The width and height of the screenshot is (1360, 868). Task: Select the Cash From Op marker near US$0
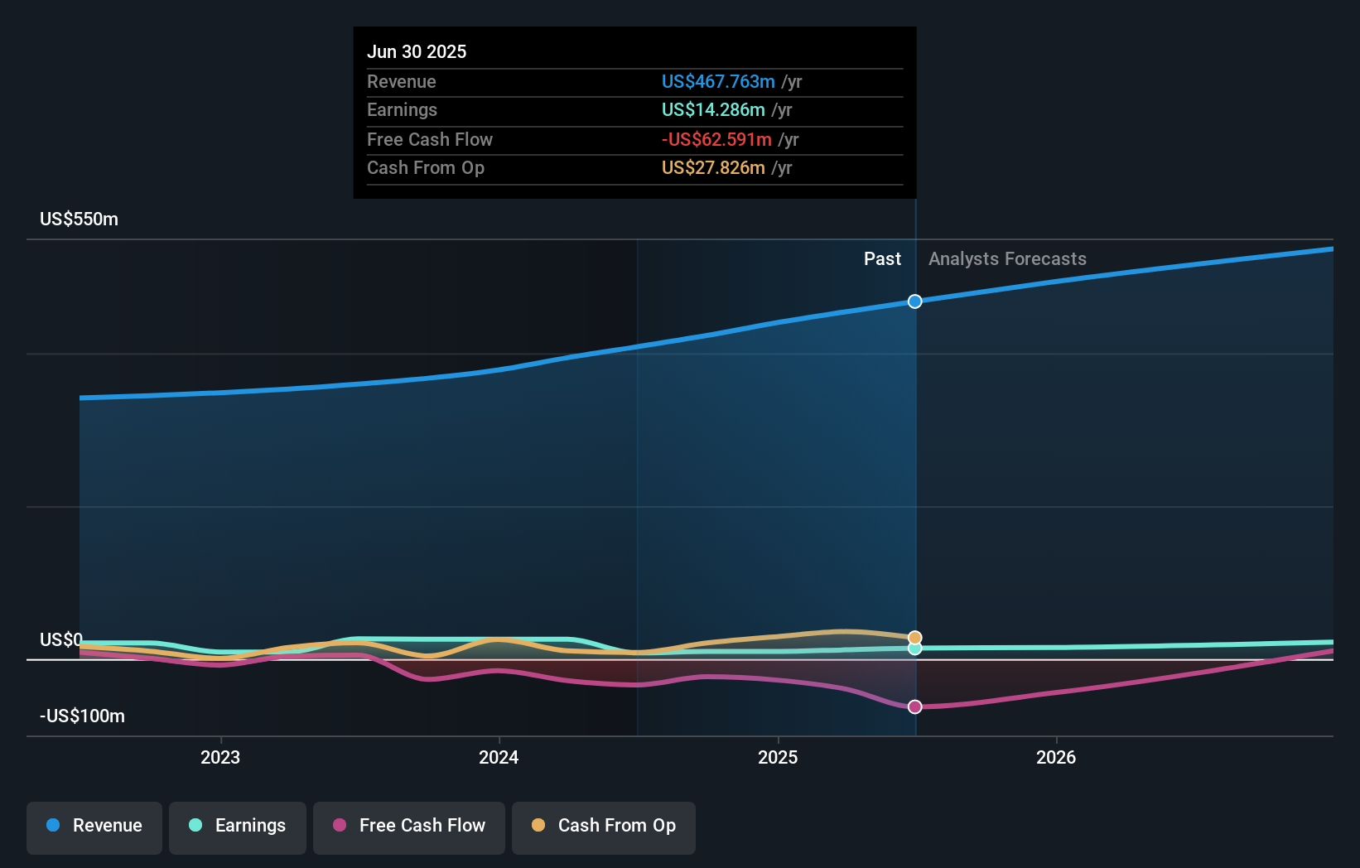click(x=914, y=637)
